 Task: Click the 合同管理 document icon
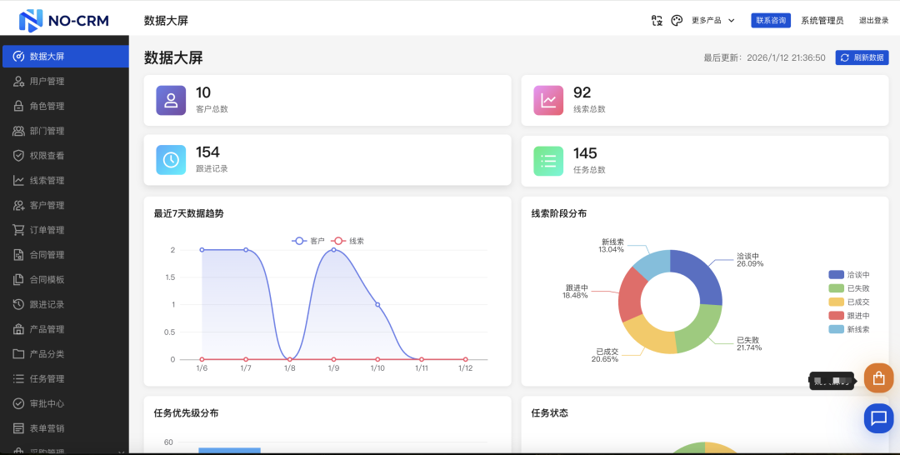click(18, 255)
